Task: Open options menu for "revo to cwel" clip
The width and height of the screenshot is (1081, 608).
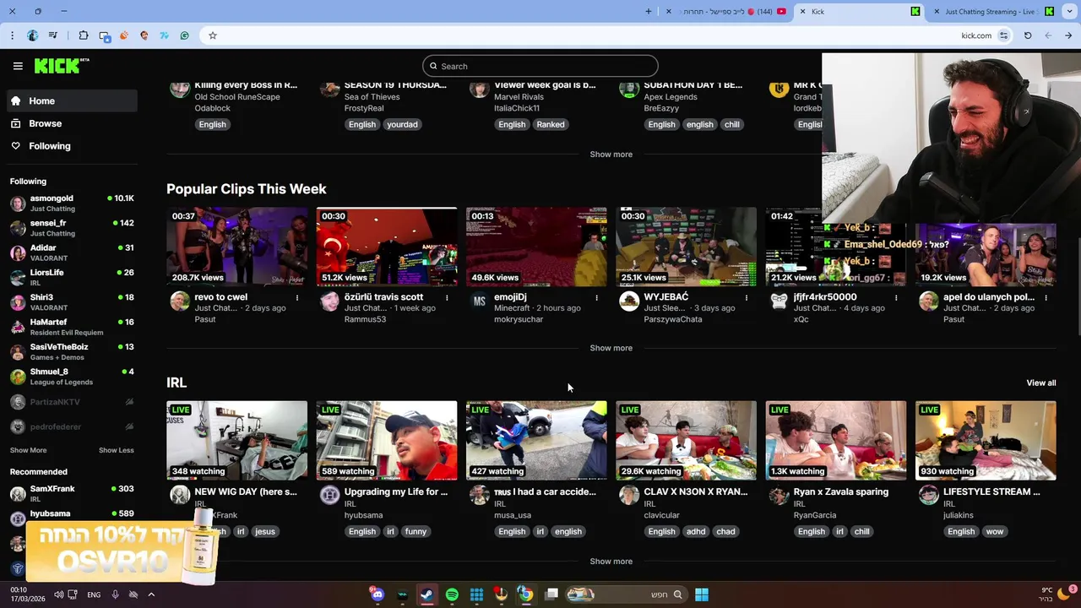Action: 296,297
